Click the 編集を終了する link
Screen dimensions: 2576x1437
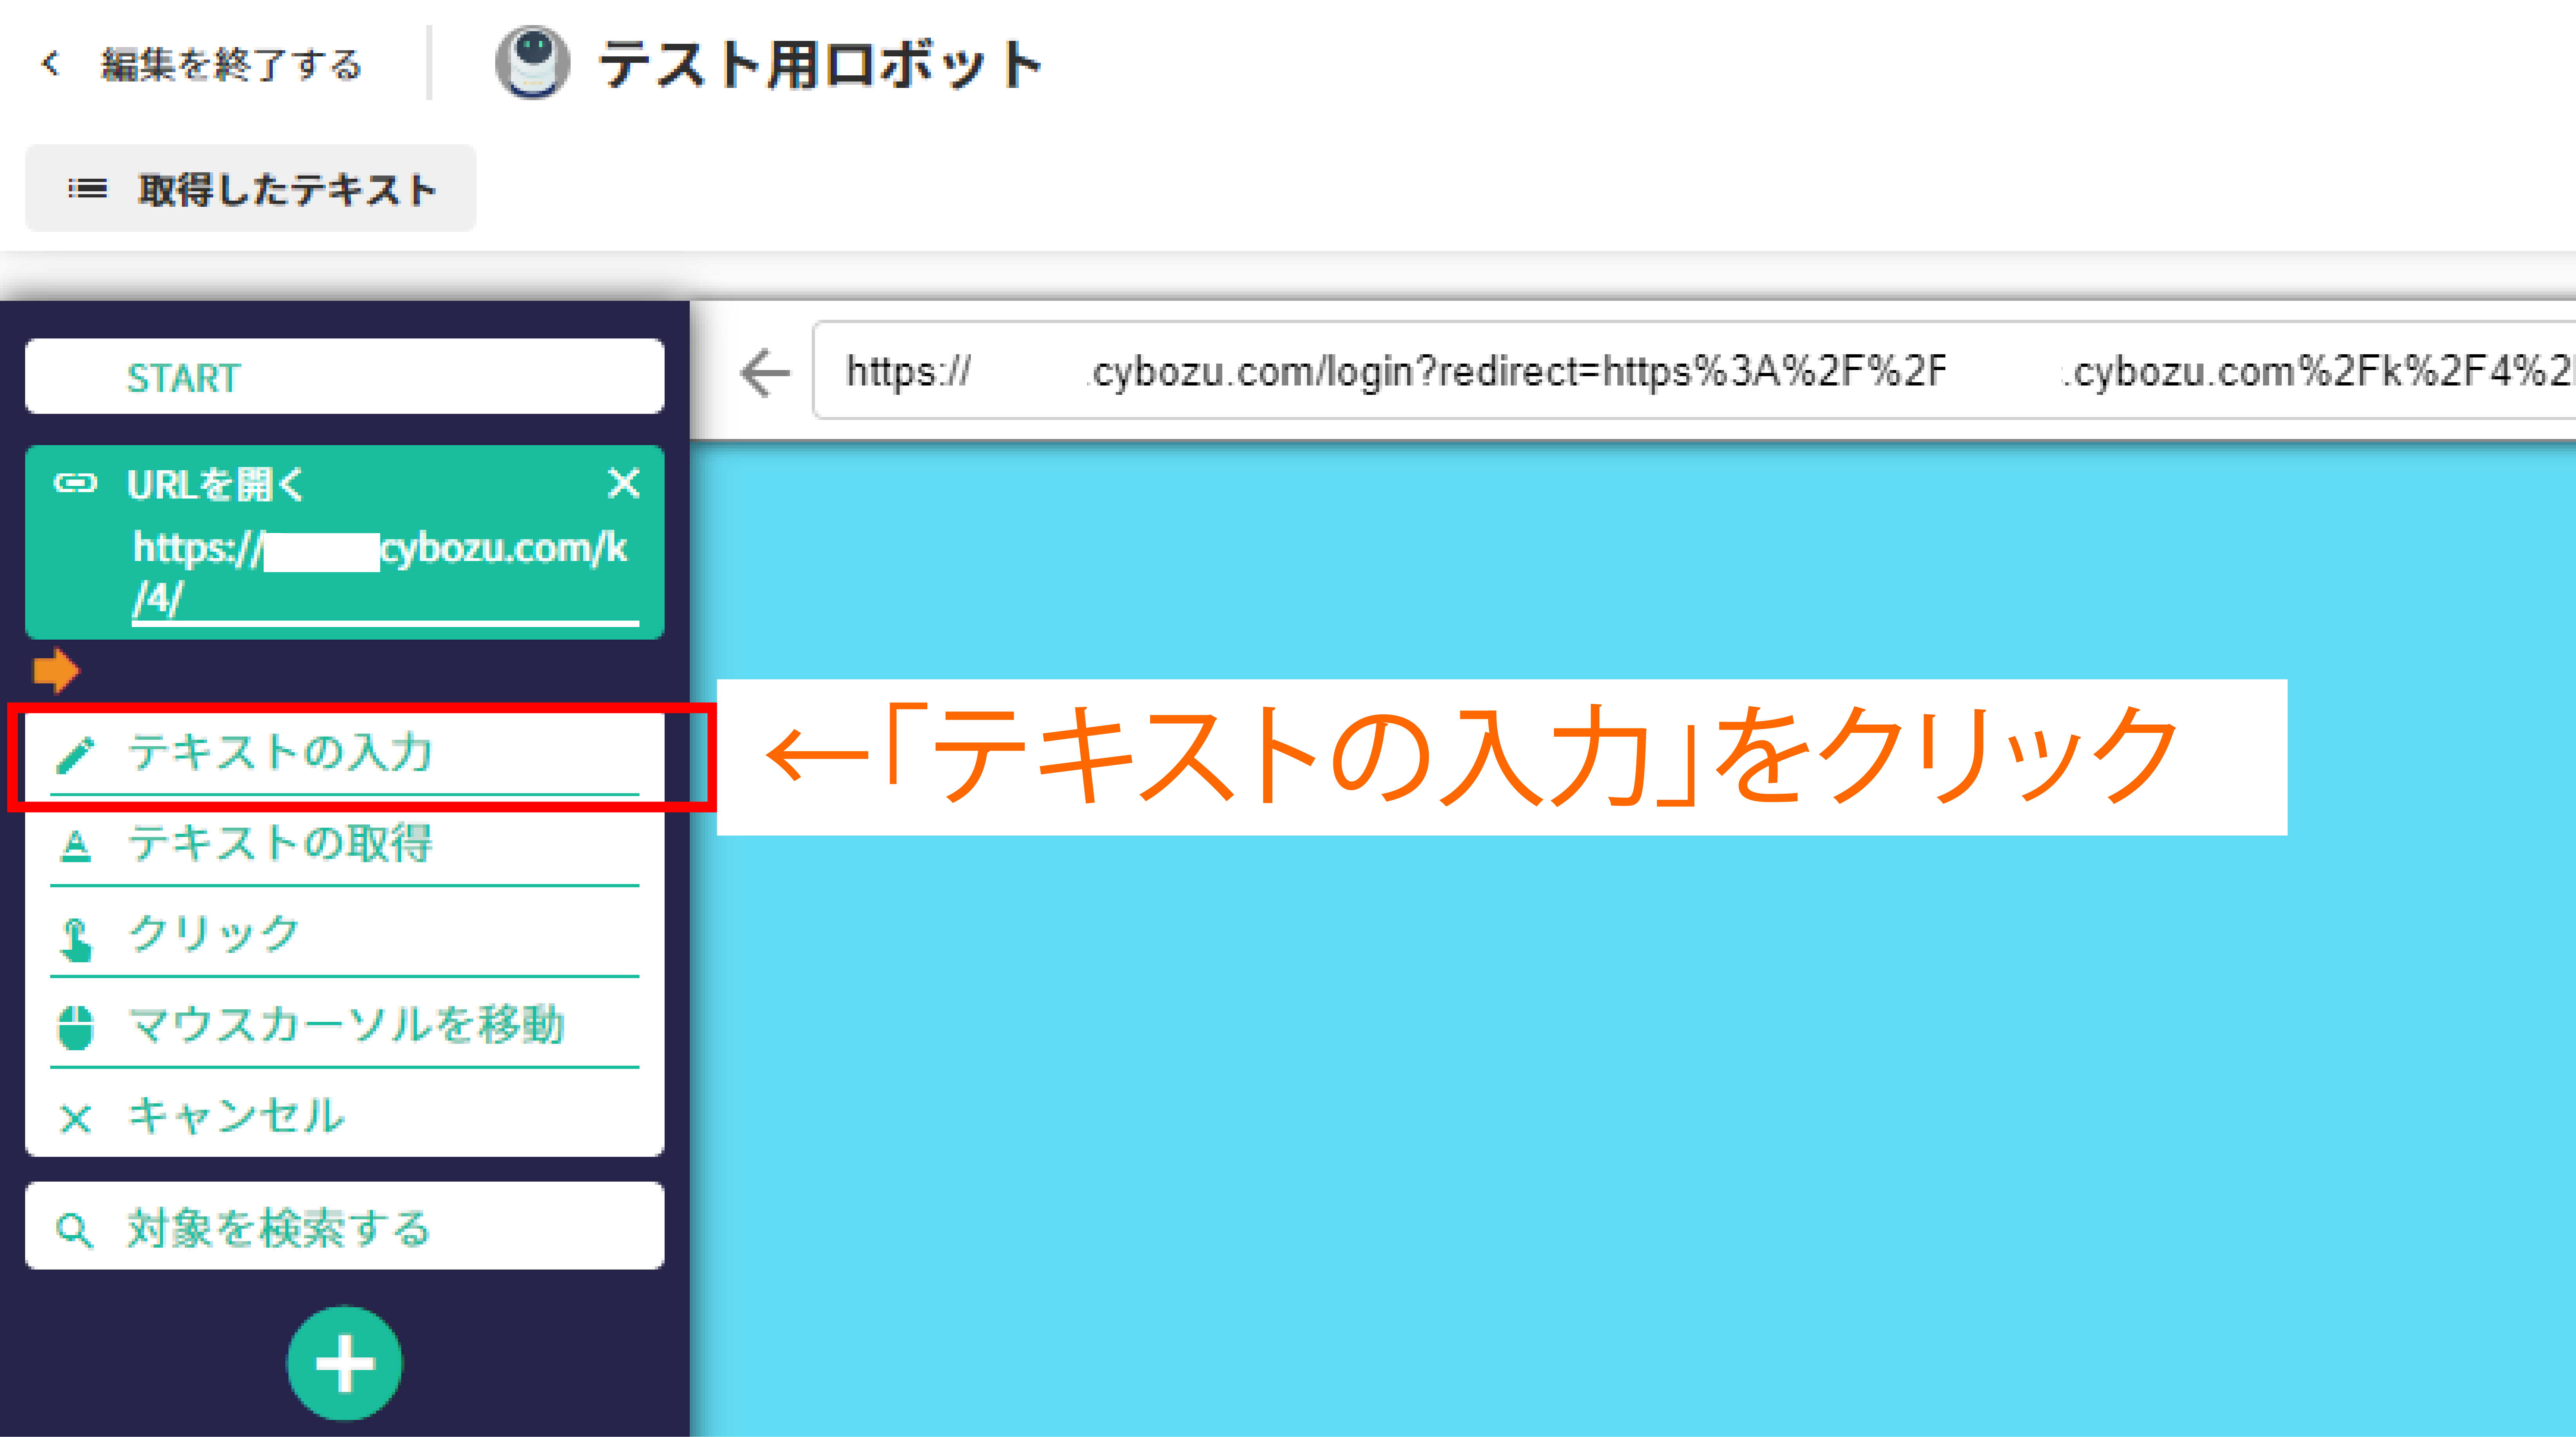(x=231, y=65)
